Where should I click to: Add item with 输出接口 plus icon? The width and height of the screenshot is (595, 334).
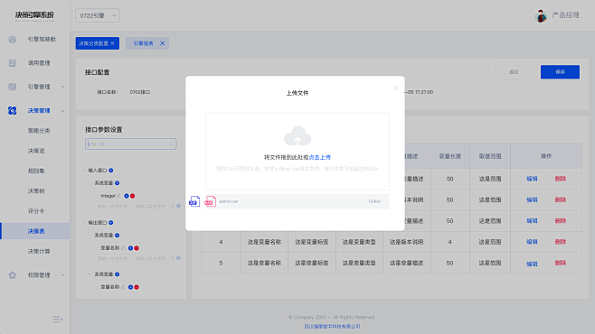[x=111, y=223]
